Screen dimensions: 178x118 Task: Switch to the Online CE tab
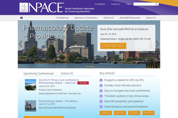(67, 73)
